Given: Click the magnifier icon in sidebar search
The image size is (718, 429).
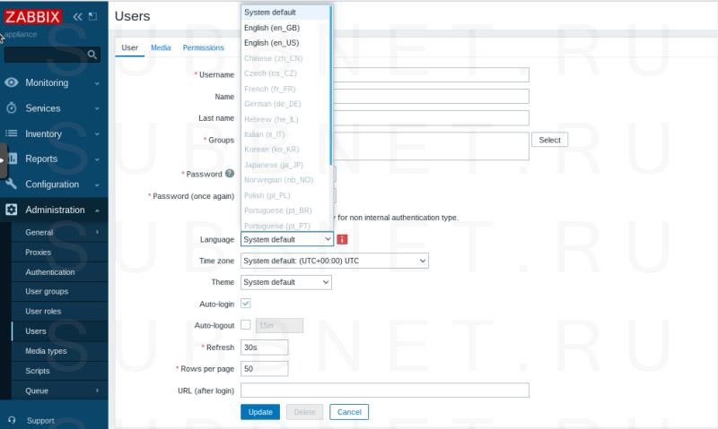Looking at the screenshot, I should click(x=92, y=55).
